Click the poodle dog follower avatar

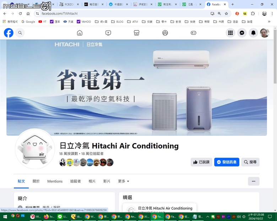point(97,162)
